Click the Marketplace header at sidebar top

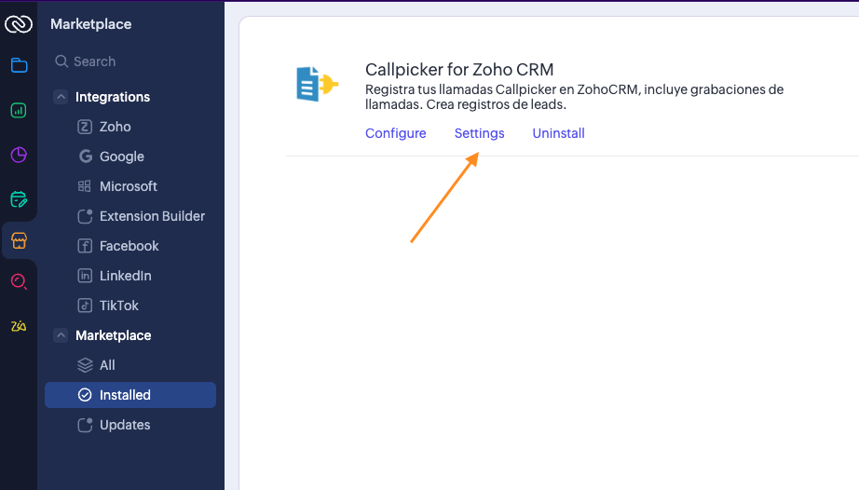(91, 24)
